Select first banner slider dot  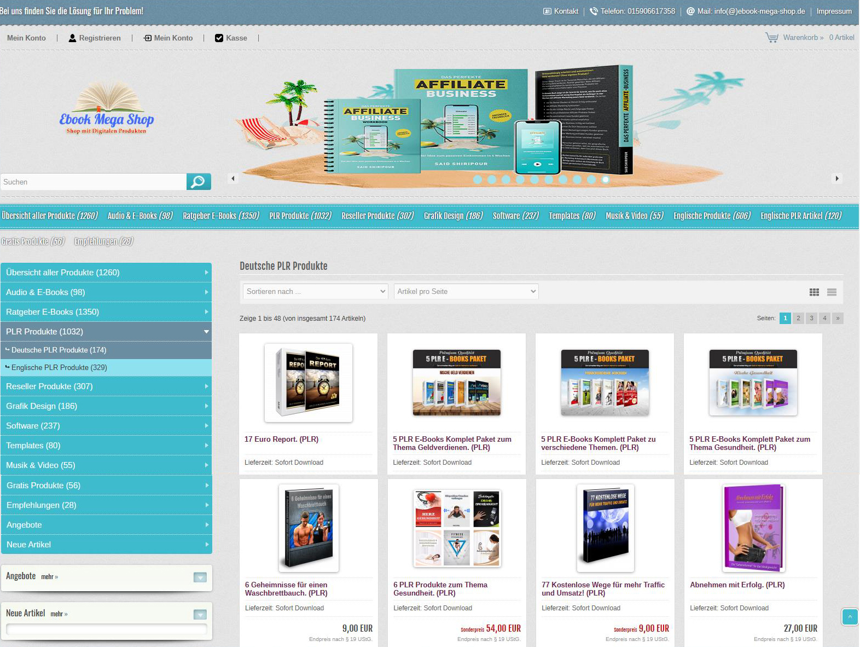(478, 179)
